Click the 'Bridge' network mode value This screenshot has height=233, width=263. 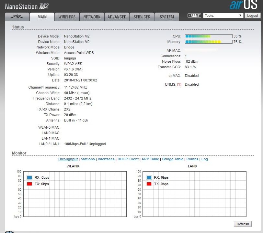69,48
